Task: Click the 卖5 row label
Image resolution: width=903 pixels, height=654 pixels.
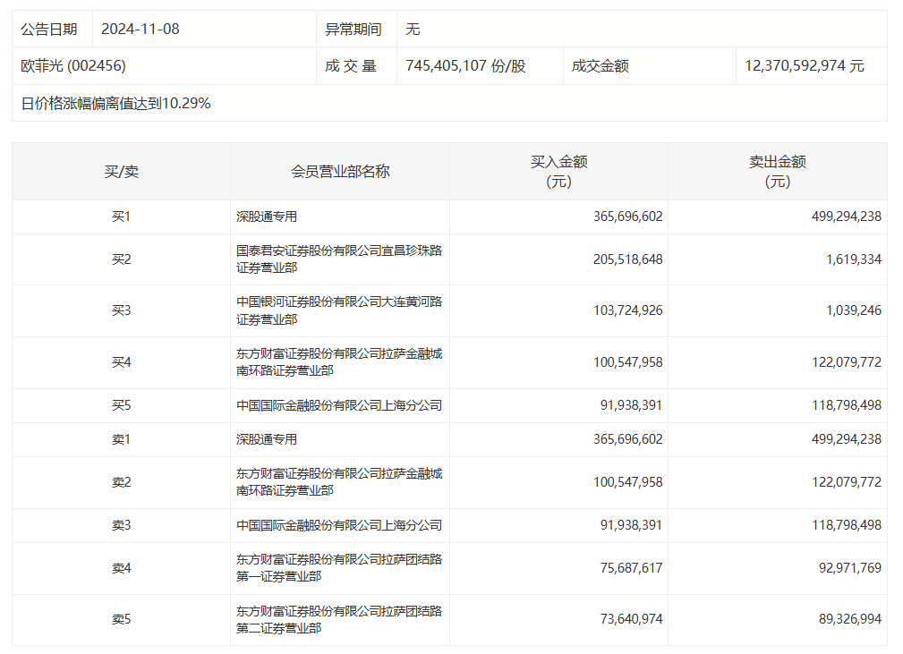Action: point(121,619)
